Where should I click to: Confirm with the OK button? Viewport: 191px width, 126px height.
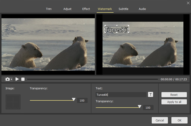pos(180,120)
